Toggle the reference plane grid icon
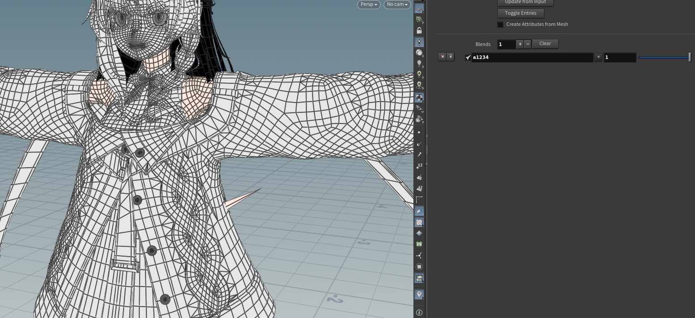 pyautogui.click(x=419, y=9)
